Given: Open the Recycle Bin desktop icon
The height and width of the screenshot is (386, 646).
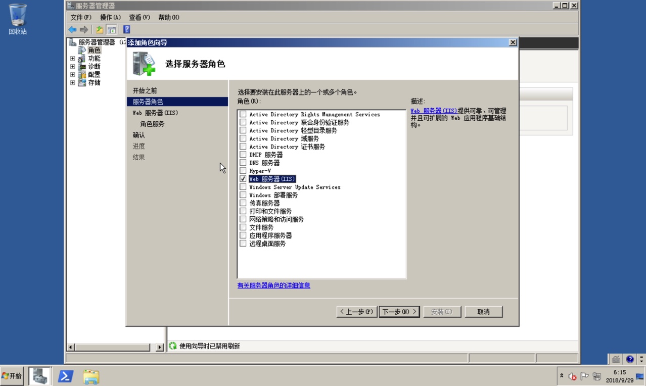Looking at the screenshot, I should click(18, 19).
